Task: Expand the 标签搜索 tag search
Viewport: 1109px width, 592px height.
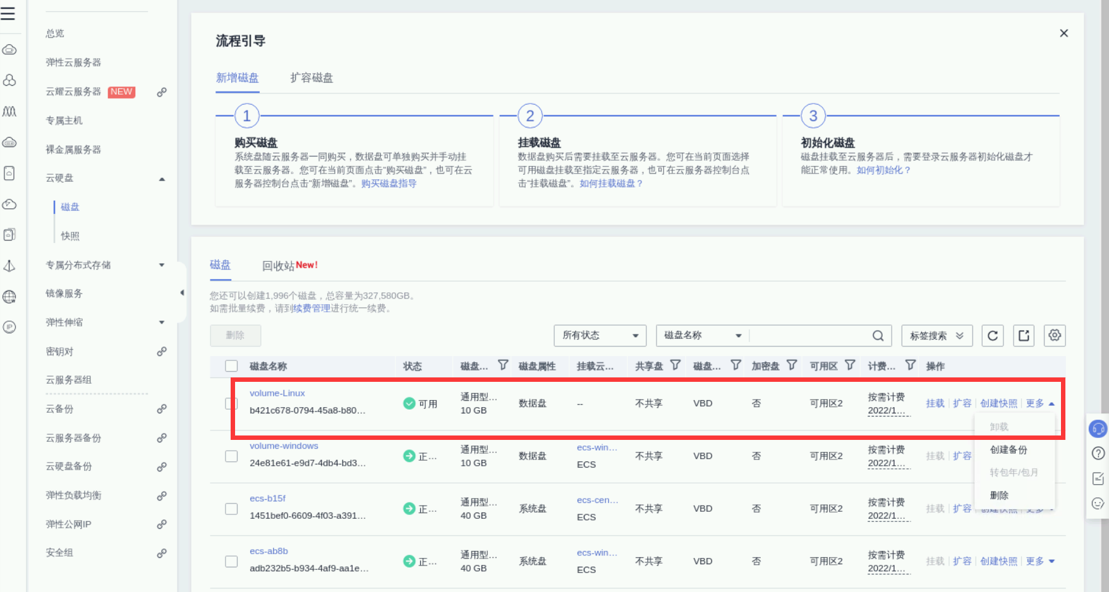Action: (x=936, y=336)
